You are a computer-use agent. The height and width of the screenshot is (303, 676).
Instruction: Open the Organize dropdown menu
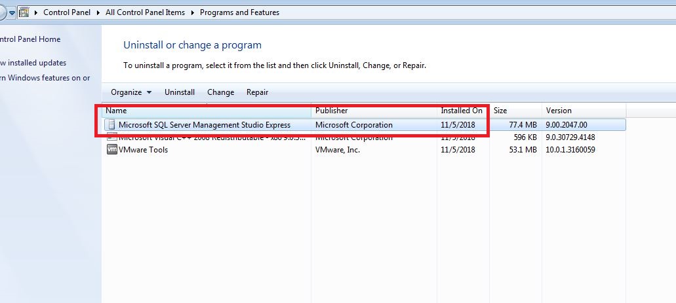tap(132, 92)
